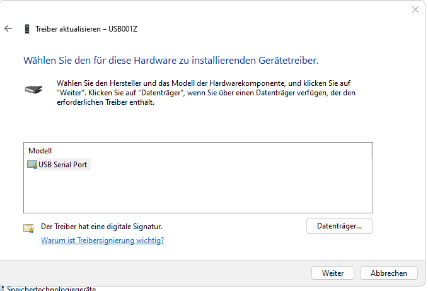The height and width of the screenshot is (291, 428).
Task: Click the icon left of Speichertechnologiegeräte
Action: coord(2,288)
